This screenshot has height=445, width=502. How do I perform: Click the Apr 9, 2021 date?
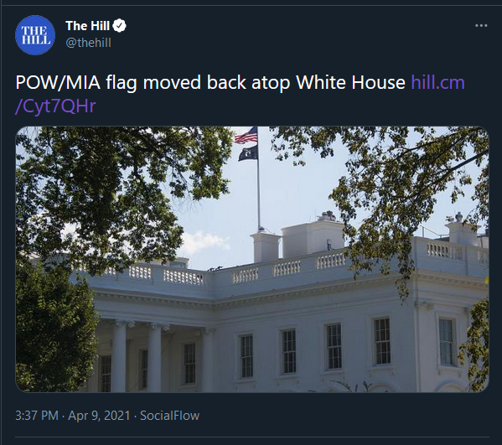point(99,416)
